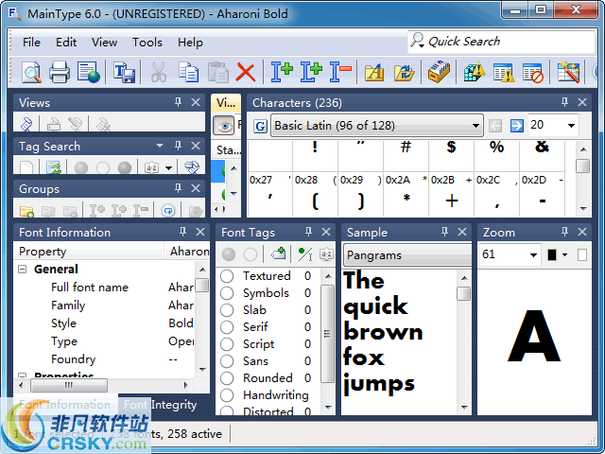This screenshot has width=605, height=454.
Task: Open the Basic Latin character block dropdown
Action: pos(377,126)
